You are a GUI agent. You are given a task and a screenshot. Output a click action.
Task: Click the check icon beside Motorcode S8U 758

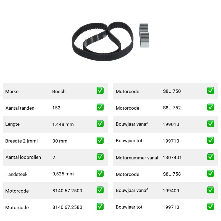211,173
